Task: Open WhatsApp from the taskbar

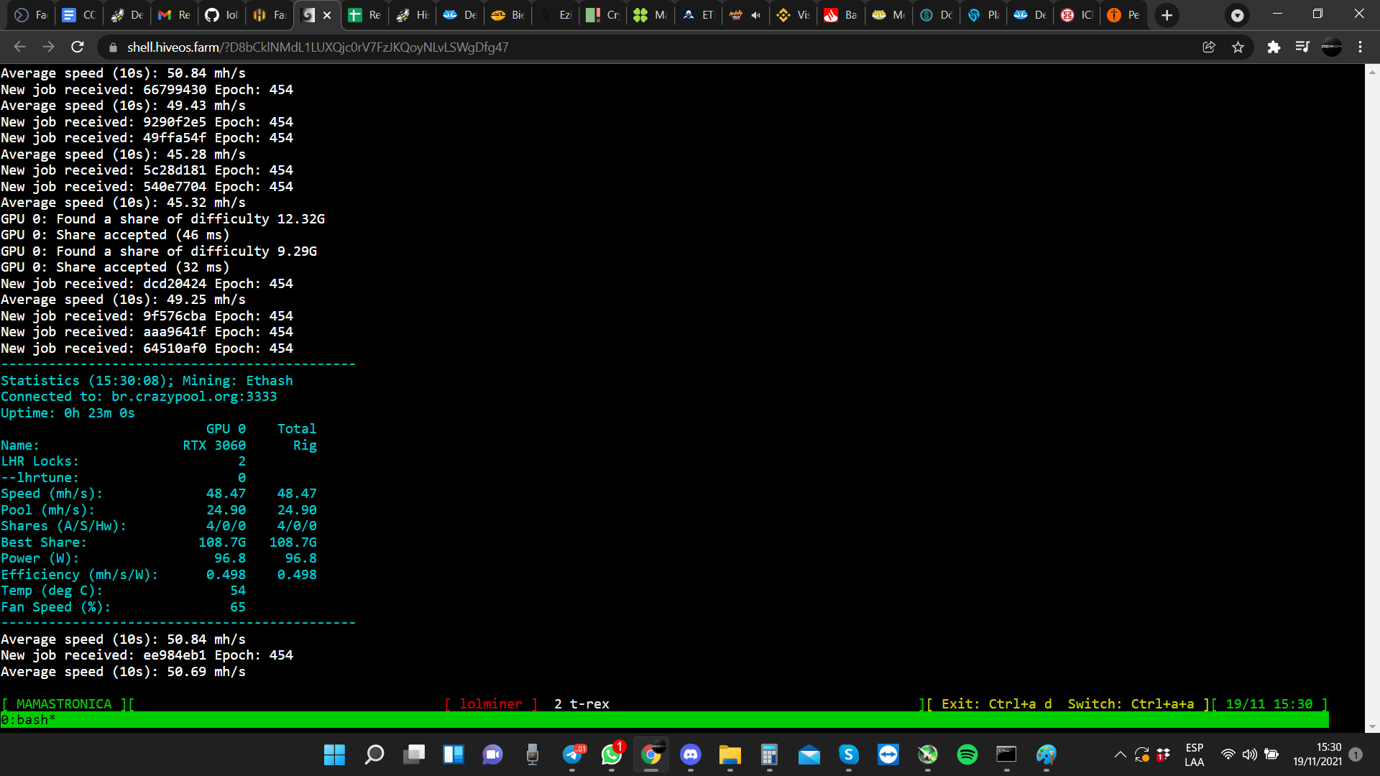Action: pyautogui.click(x=612, y=754)
